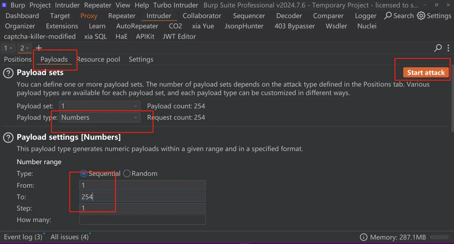Close Intruder tab 2 using its x
This screenshot has height=244, width=454.
[x=27, y=48]
